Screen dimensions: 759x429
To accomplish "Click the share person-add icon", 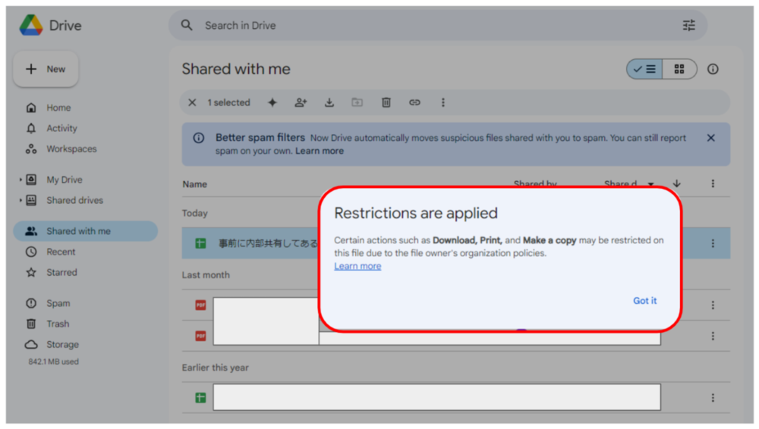I will tap(301, 102).
